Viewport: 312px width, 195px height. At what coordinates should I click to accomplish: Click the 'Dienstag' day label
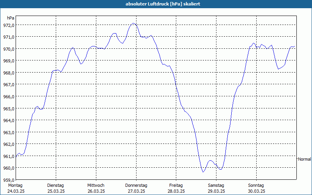click(55, 186)
